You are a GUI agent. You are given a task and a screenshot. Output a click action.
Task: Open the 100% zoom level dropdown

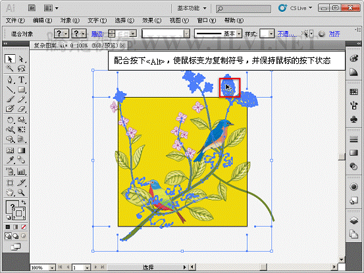click(43, 268)
